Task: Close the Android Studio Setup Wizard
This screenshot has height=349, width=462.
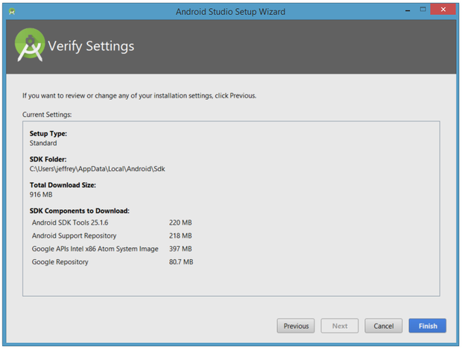Action: 443,10
